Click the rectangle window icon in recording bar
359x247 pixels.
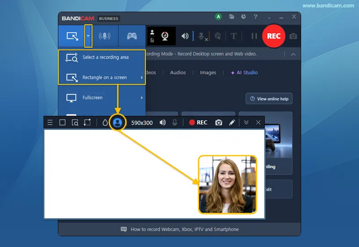pyautogui.click(x=62, y=123)
